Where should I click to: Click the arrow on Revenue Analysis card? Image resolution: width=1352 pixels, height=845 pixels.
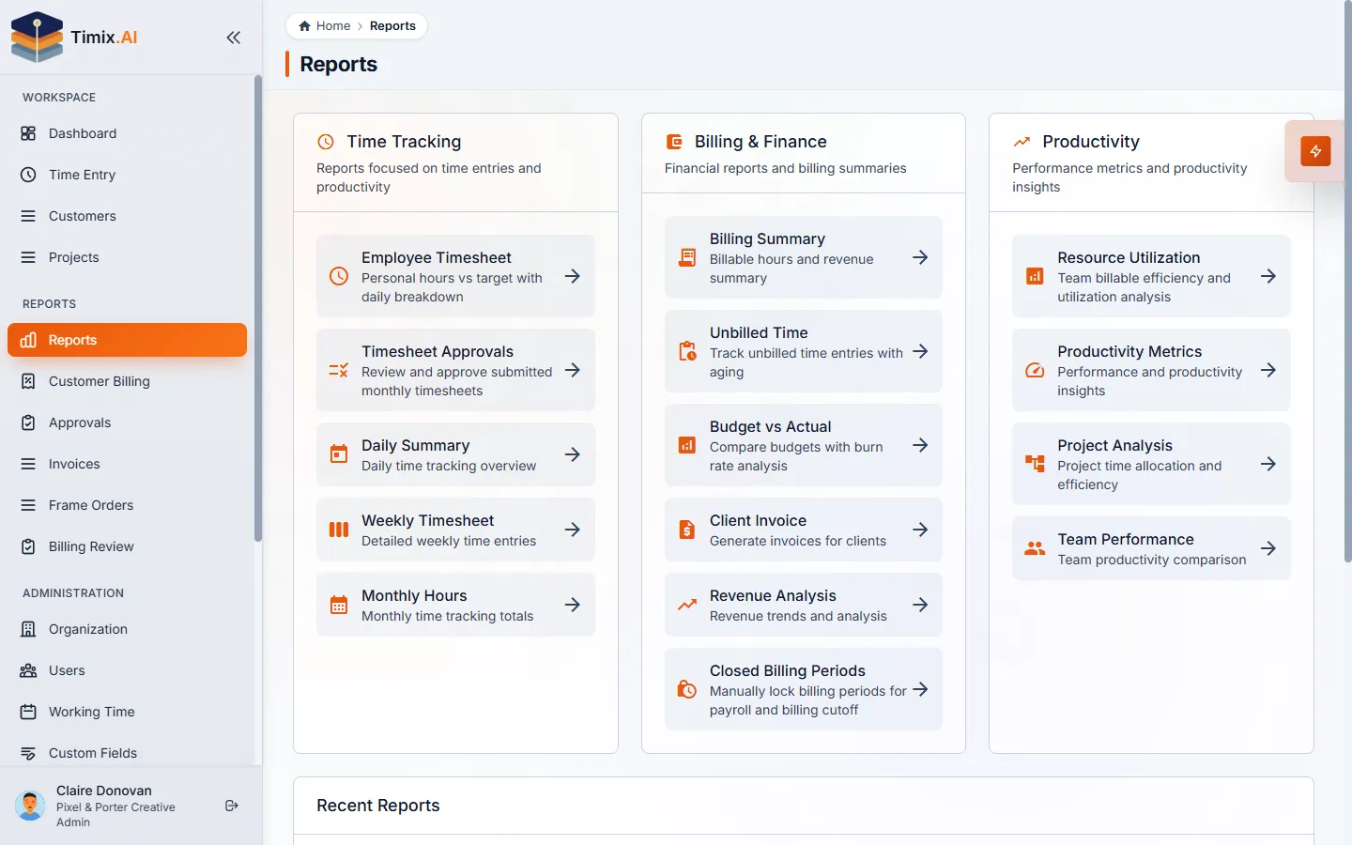tap(920, 605)
